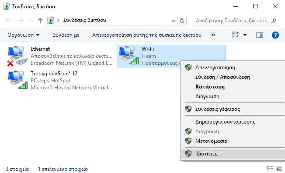Click the Αναζήτηση search field

coord(236,21)
